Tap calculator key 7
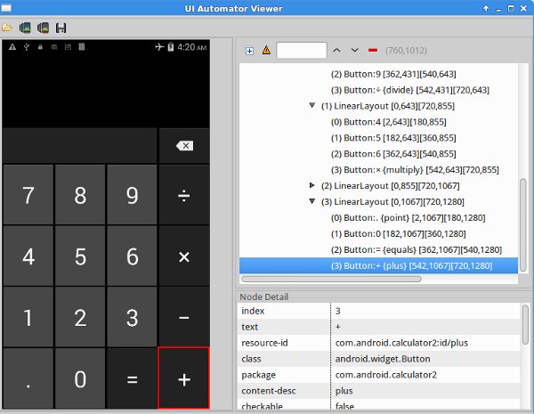The image size is (534, 414). 28,195
